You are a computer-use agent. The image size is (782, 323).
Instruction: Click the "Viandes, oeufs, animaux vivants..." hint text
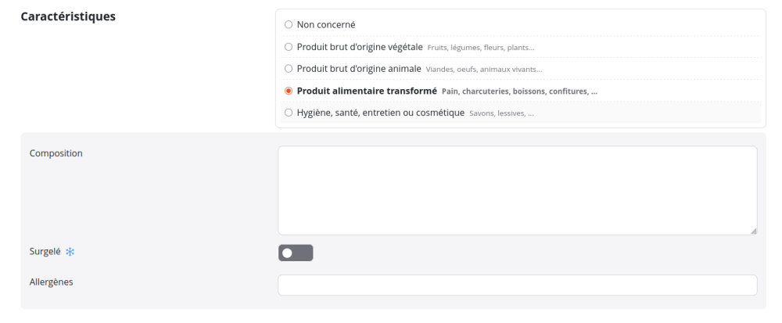[x=484, y=70]
